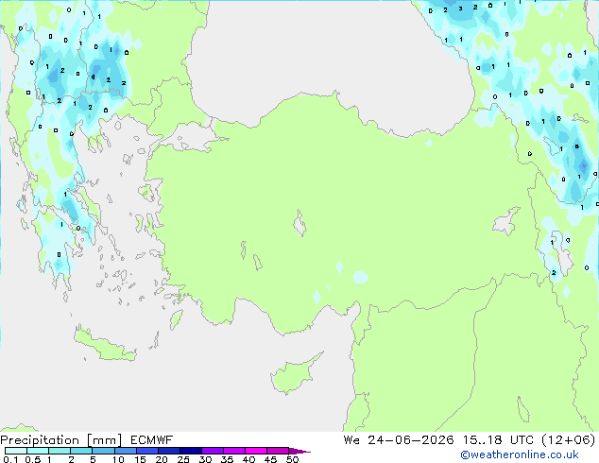
Task: Click the legend value "0.1"
Action: 10,459
